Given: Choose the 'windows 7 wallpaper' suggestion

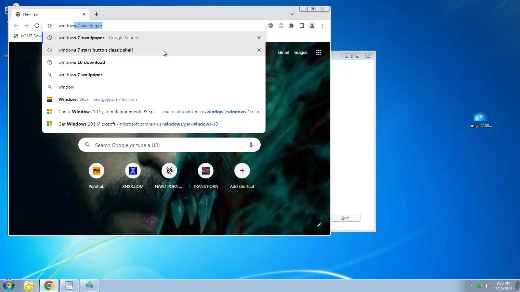Looking at the screenshot, I should [x=154, y=75].
